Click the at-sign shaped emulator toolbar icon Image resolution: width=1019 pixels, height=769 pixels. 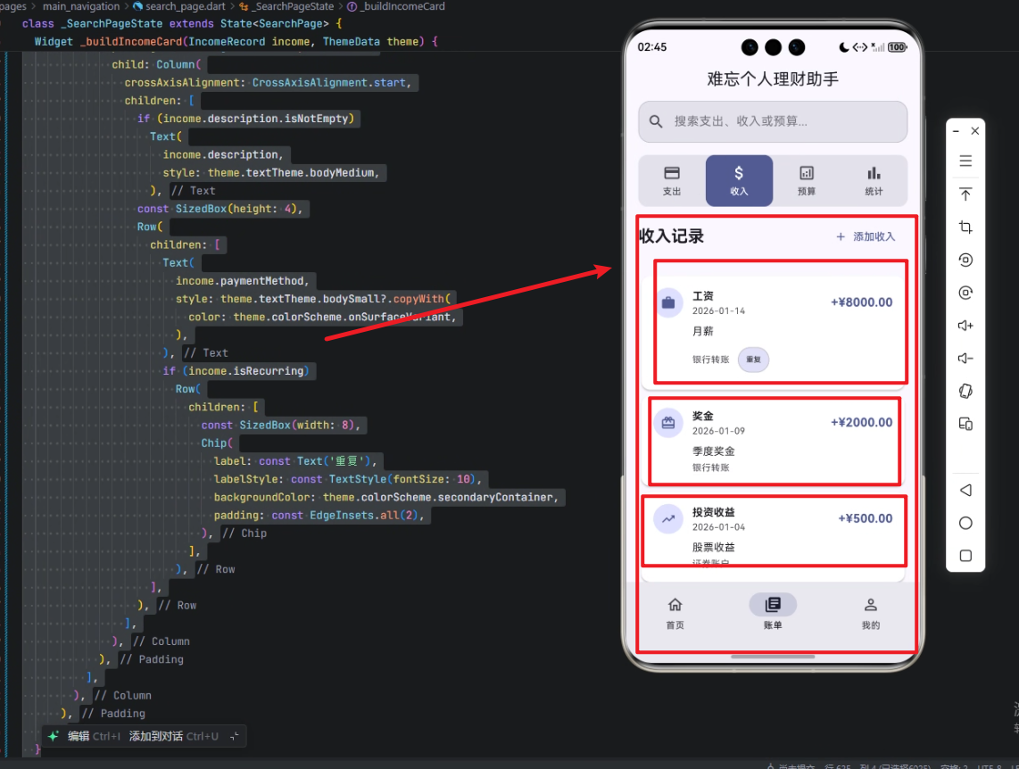965,293
